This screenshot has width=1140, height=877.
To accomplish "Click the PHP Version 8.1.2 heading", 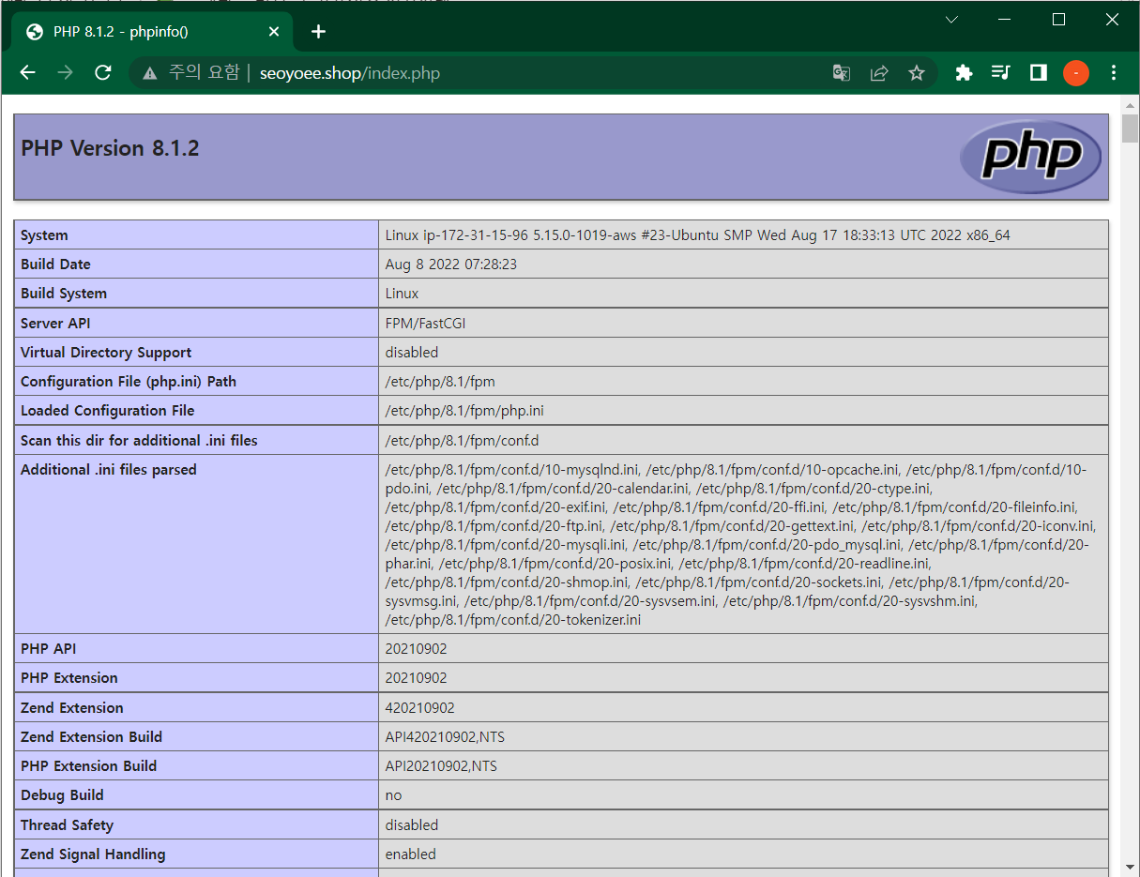I will [110, 148].
